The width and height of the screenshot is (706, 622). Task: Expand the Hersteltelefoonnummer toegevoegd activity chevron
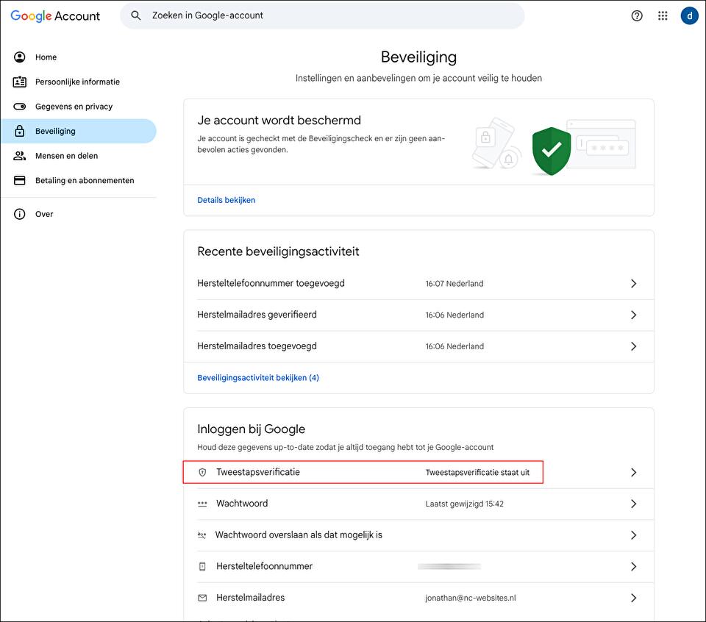(633, 284)
